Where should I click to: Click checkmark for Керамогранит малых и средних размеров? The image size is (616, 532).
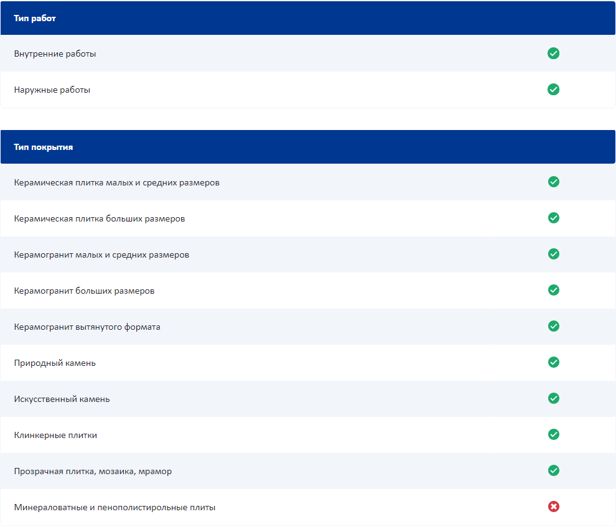(x=553, y=254)
